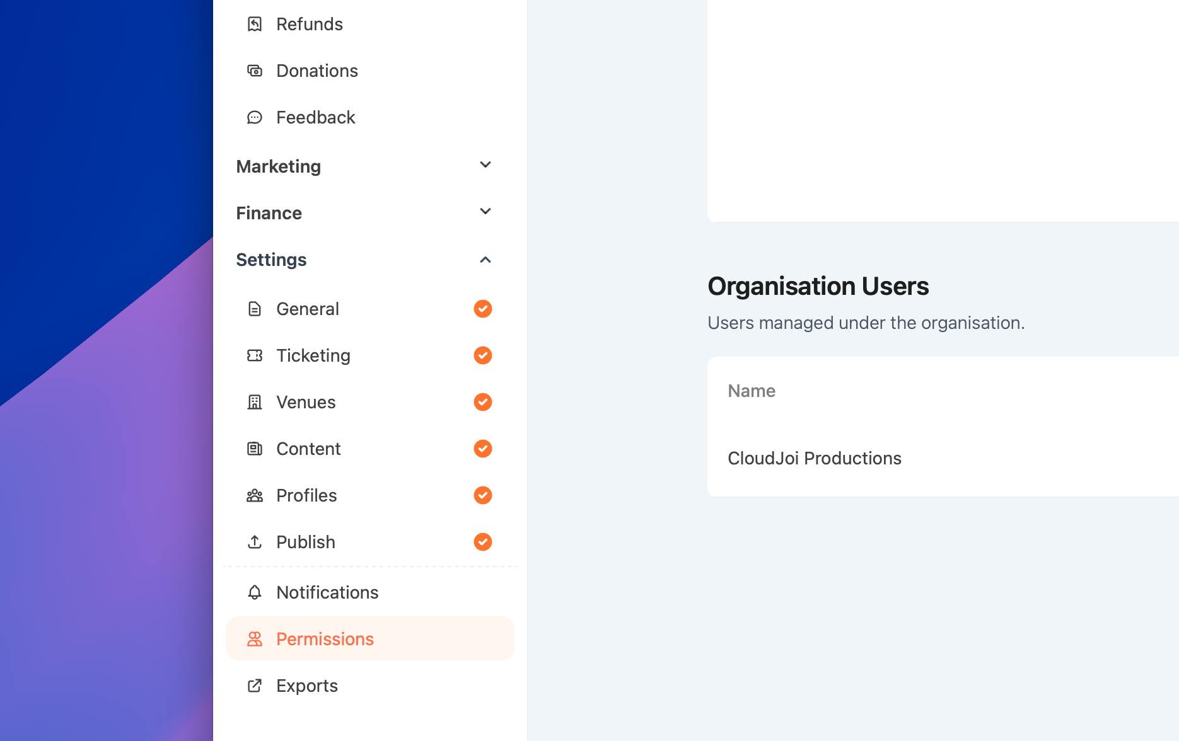Click the Donations money icon
1179x741 pixels.
[x=255, y=71]
